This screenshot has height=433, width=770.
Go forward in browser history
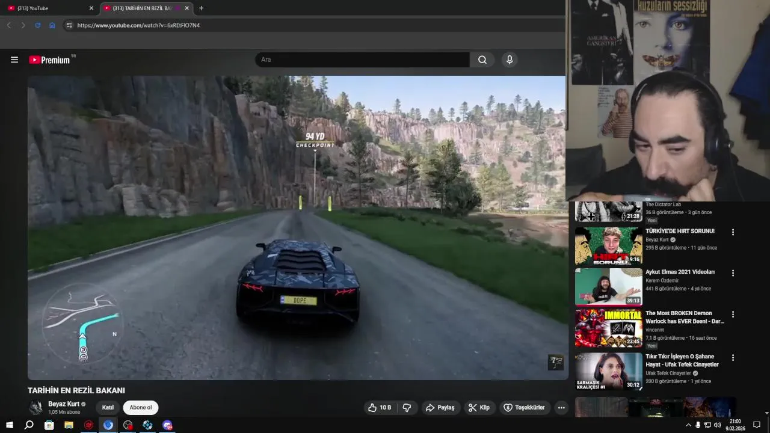[x=23, y=25]
